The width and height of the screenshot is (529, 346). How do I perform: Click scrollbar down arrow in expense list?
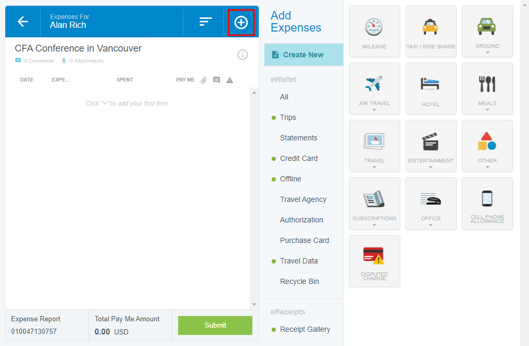point(254,304)
